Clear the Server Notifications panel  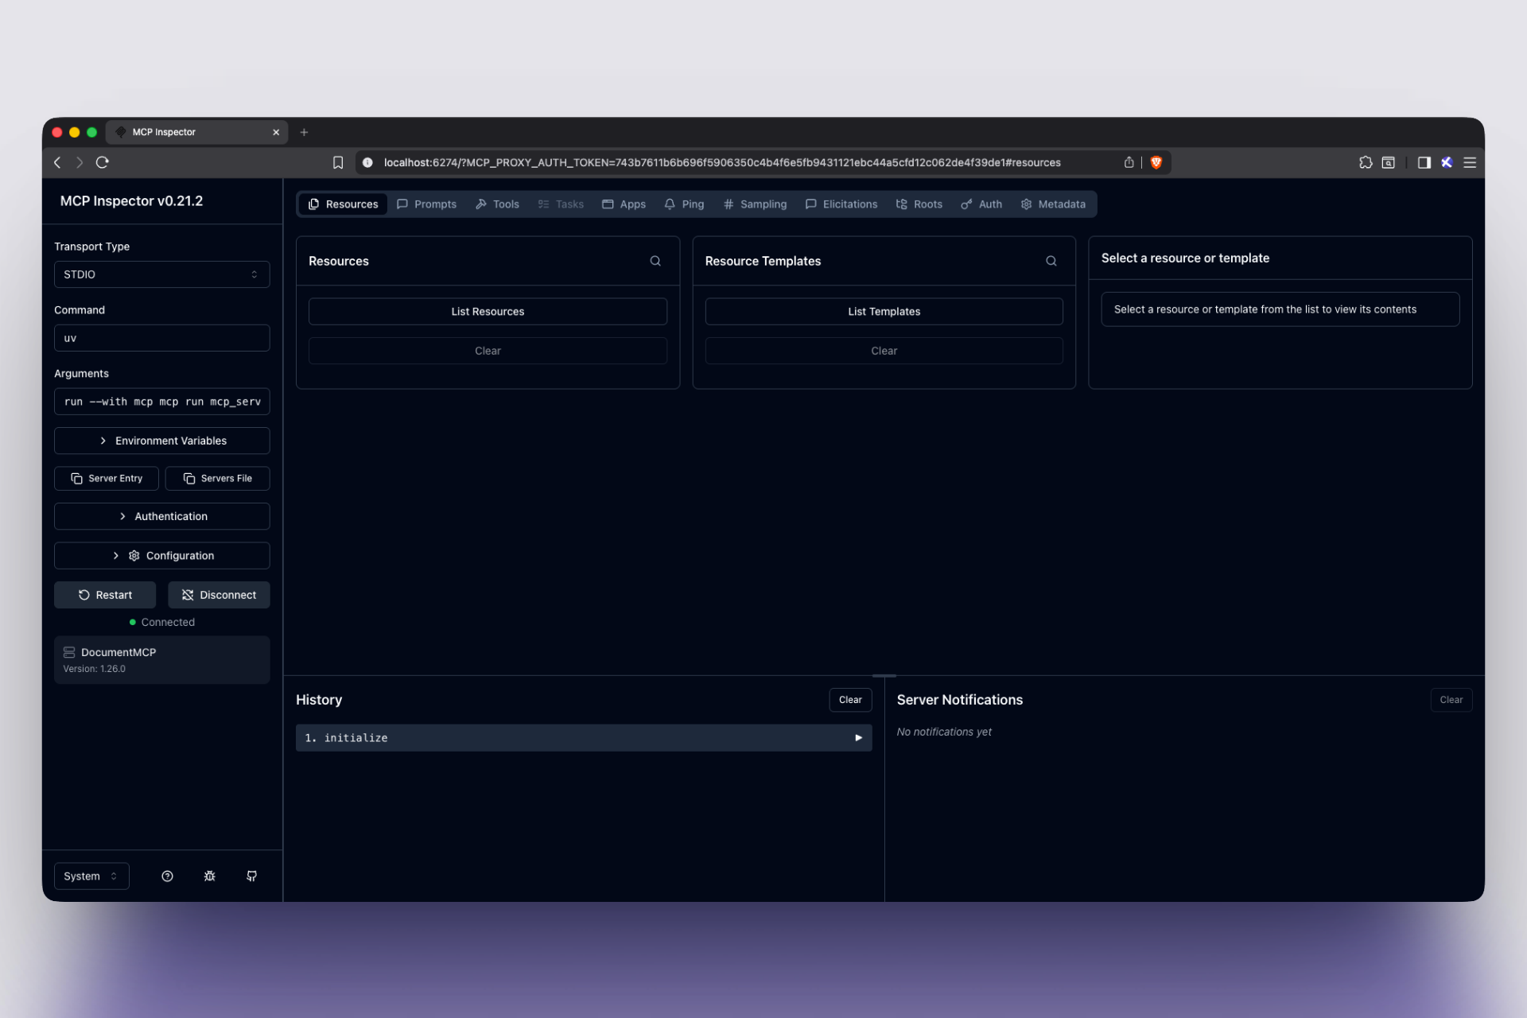[x=1451, y=700]
